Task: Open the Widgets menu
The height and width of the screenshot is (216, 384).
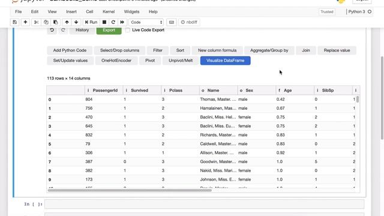Action: coord(131,12)
